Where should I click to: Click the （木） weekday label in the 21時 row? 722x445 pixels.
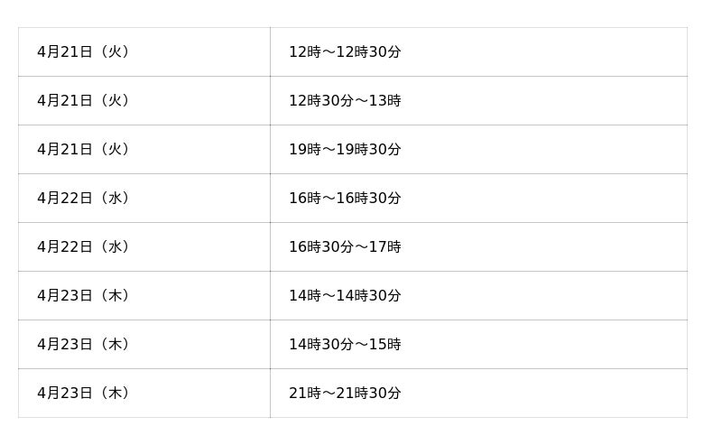pyautogui.click(x=114, y=394)
